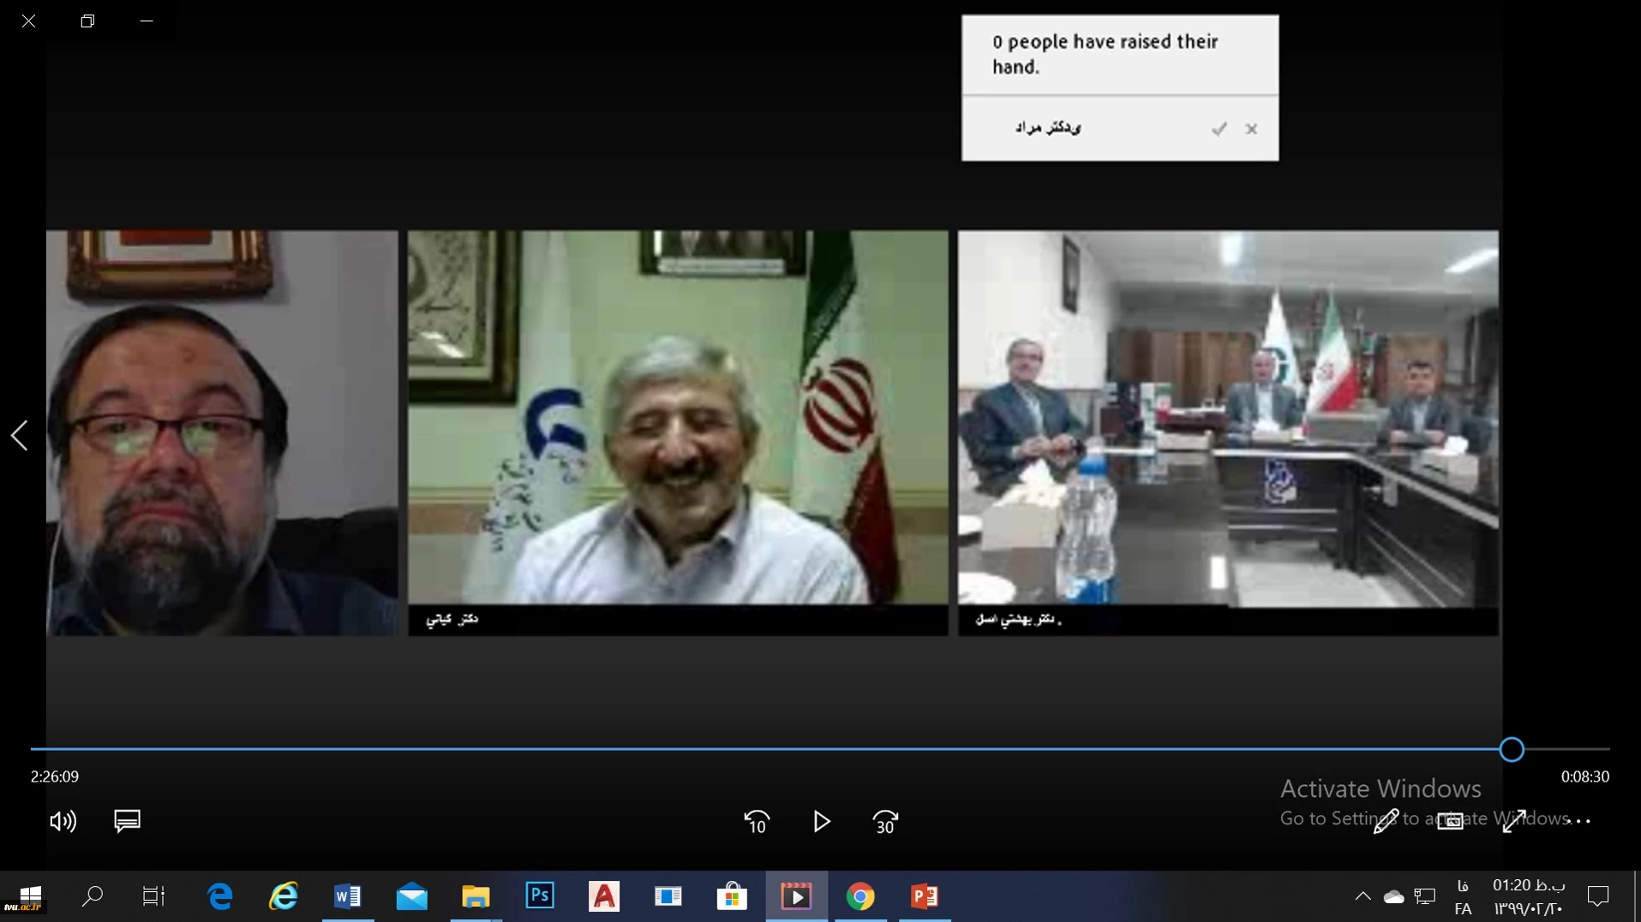
Task: Open Word from the taskbar
Action: [347, 896]
